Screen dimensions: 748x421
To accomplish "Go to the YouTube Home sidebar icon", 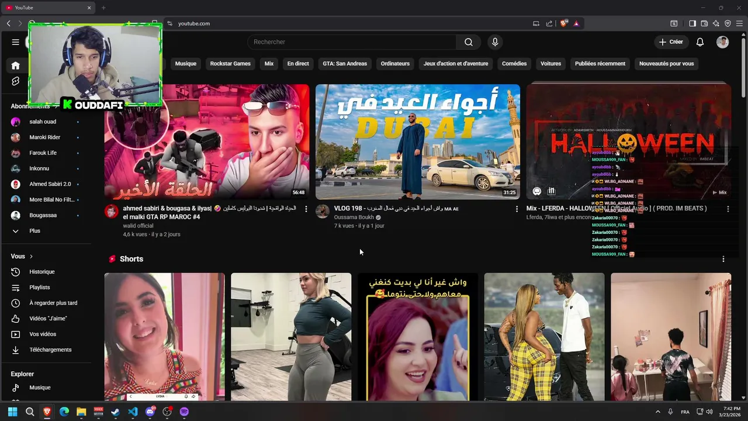I will click(x=16, y=65).
